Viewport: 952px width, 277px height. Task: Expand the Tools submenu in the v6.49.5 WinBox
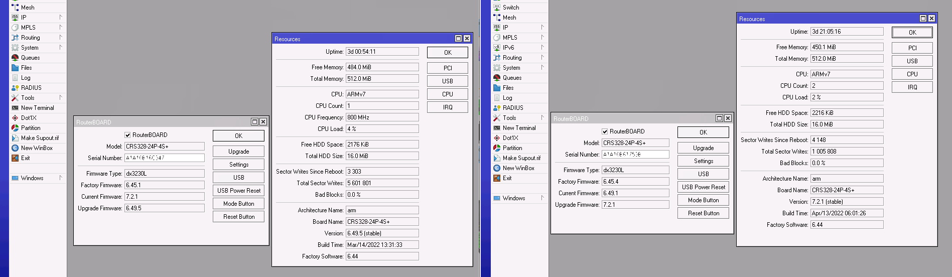point(61,97)
